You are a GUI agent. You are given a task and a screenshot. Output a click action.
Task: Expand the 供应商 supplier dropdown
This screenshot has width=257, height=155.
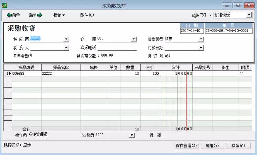coord(66,39)
